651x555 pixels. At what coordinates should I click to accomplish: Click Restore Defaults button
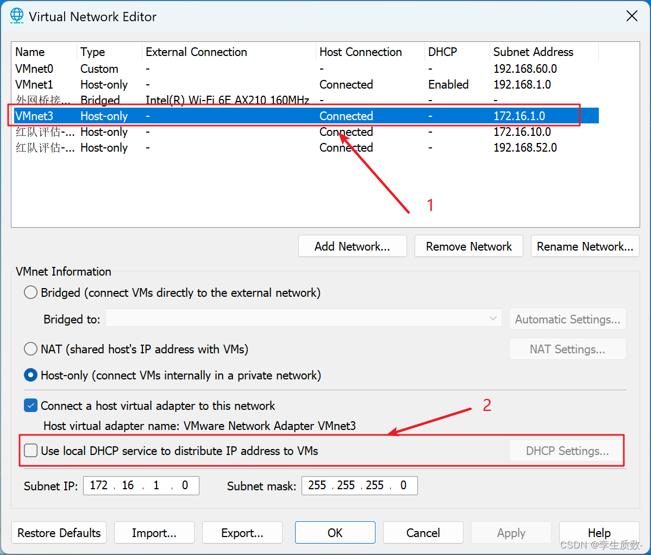tap(59, 533)
